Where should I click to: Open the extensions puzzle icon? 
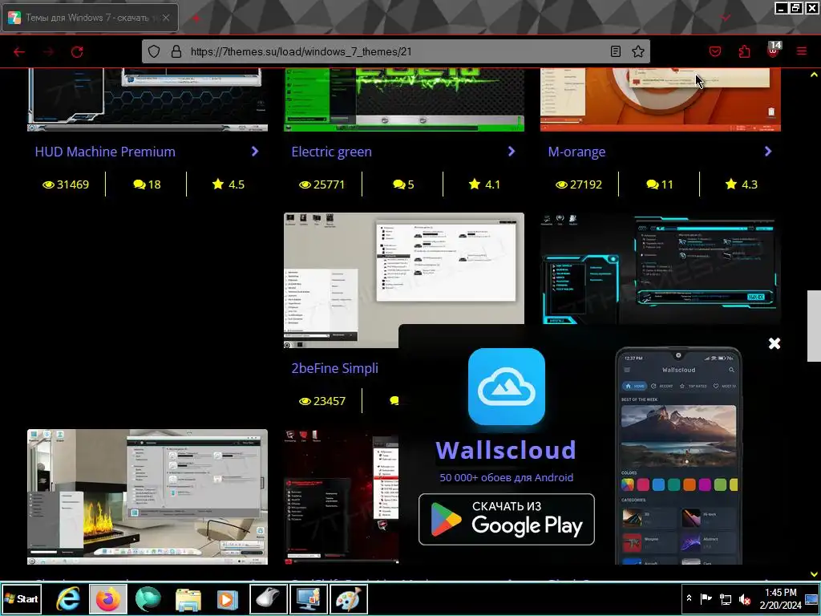pyautogui.click(x=744, y=51)
